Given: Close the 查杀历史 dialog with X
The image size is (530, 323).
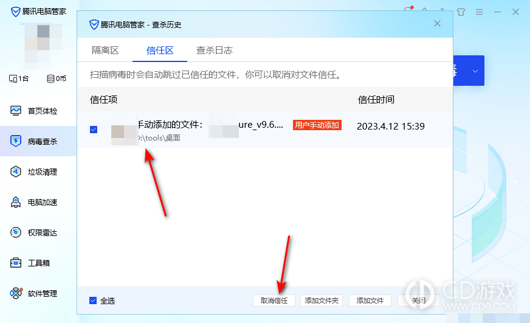Looking at the screenshot, I should click(437, 24).
